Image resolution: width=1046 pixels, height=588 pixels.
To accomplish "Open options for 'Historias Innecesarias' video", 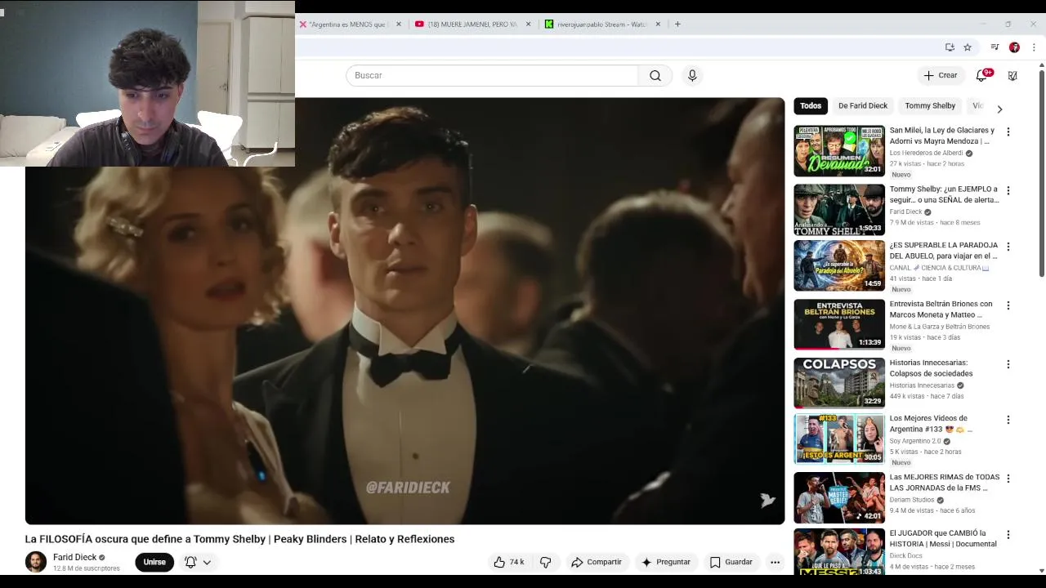I will pos(1008,364).
